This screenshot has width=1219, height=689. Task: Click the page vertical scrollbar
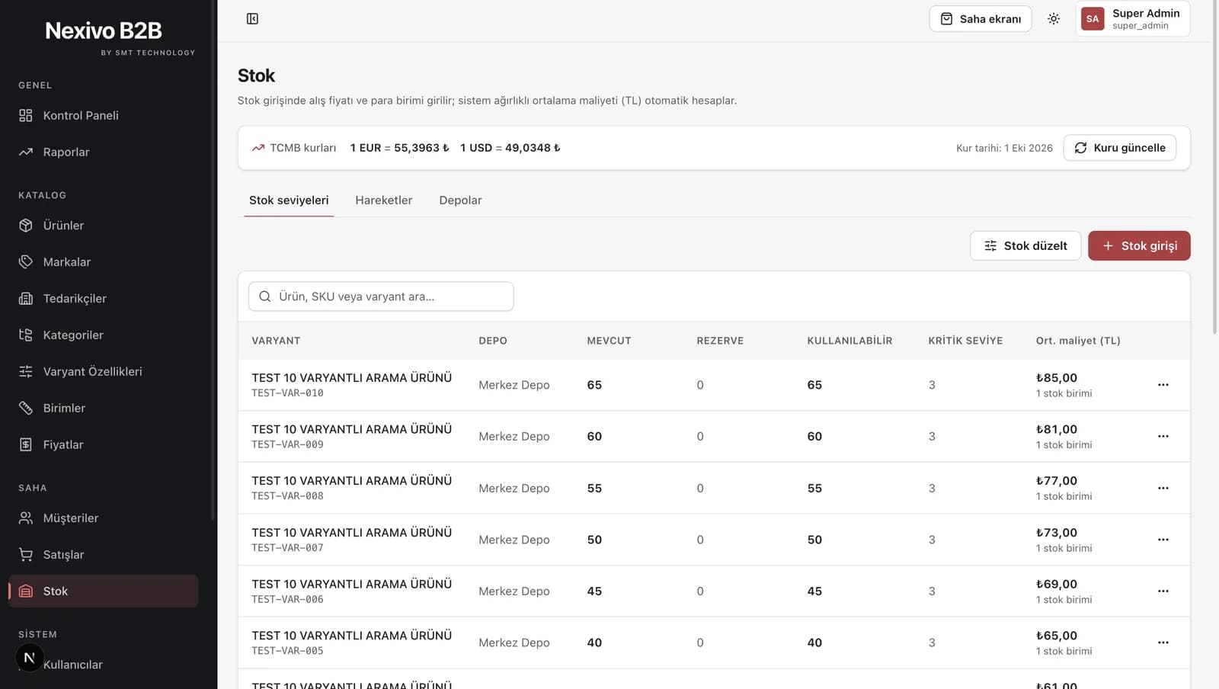(1214, 168)
